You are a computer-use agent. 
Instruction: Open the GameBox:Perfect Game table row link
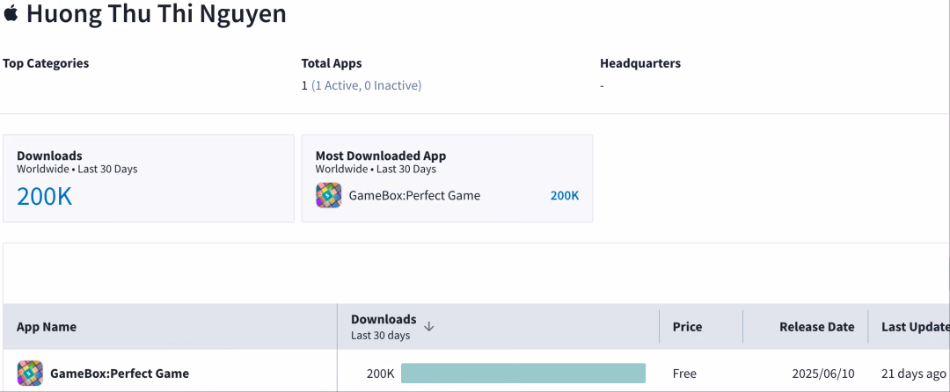pos(120,374)
